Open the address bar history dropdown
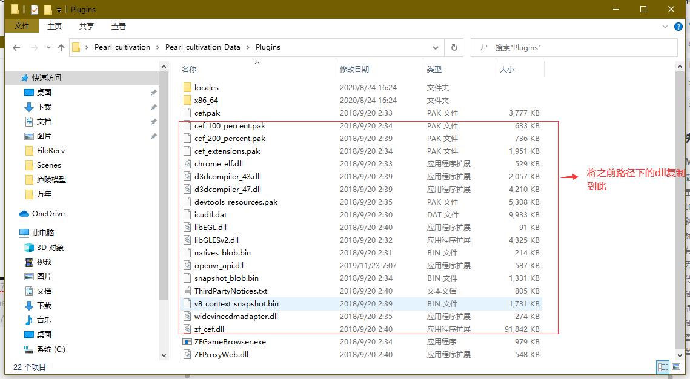690x379 pixels. 435,47
